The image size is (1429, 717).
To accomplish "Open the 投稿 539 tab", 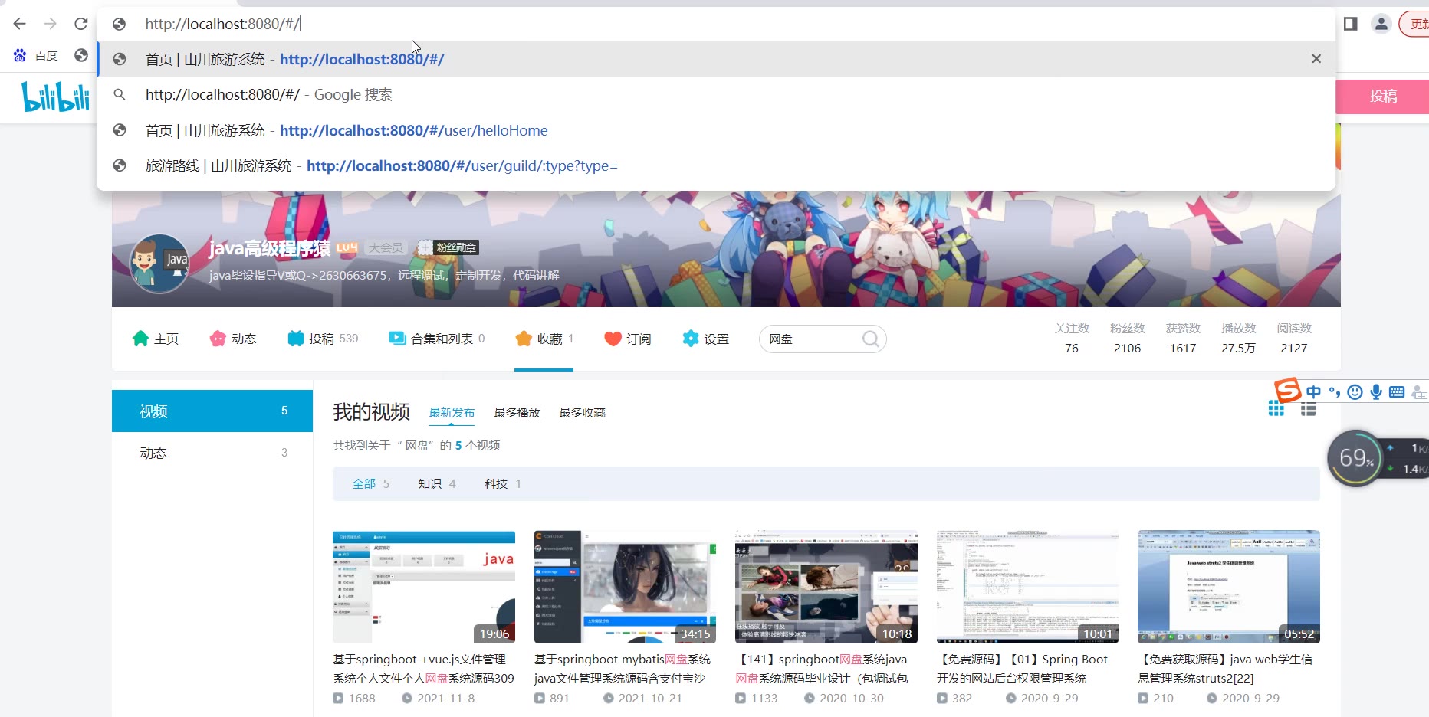I will coord(323,339).
